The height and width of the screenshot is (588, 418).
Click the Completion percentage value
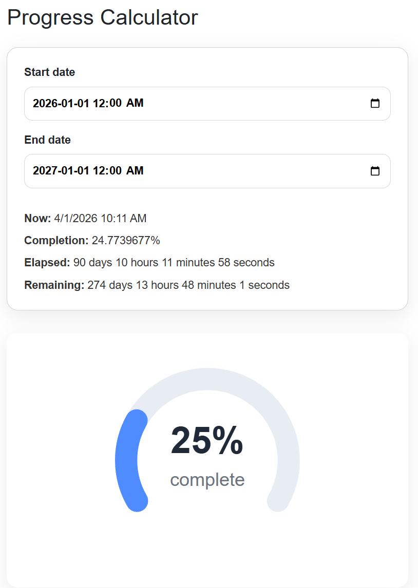125,241
